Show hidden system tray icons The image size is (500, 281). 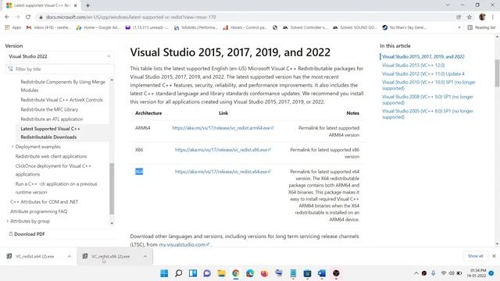coord(416,273)
